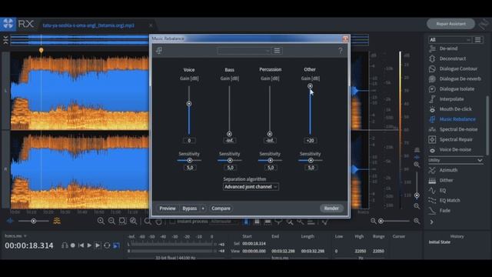The image size is (492, 277).
Task: Open the De-wind module
Action: click(448, 48)
